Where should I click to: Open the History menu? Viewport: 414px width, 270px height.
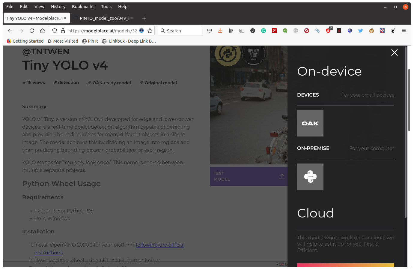point(58,7)
